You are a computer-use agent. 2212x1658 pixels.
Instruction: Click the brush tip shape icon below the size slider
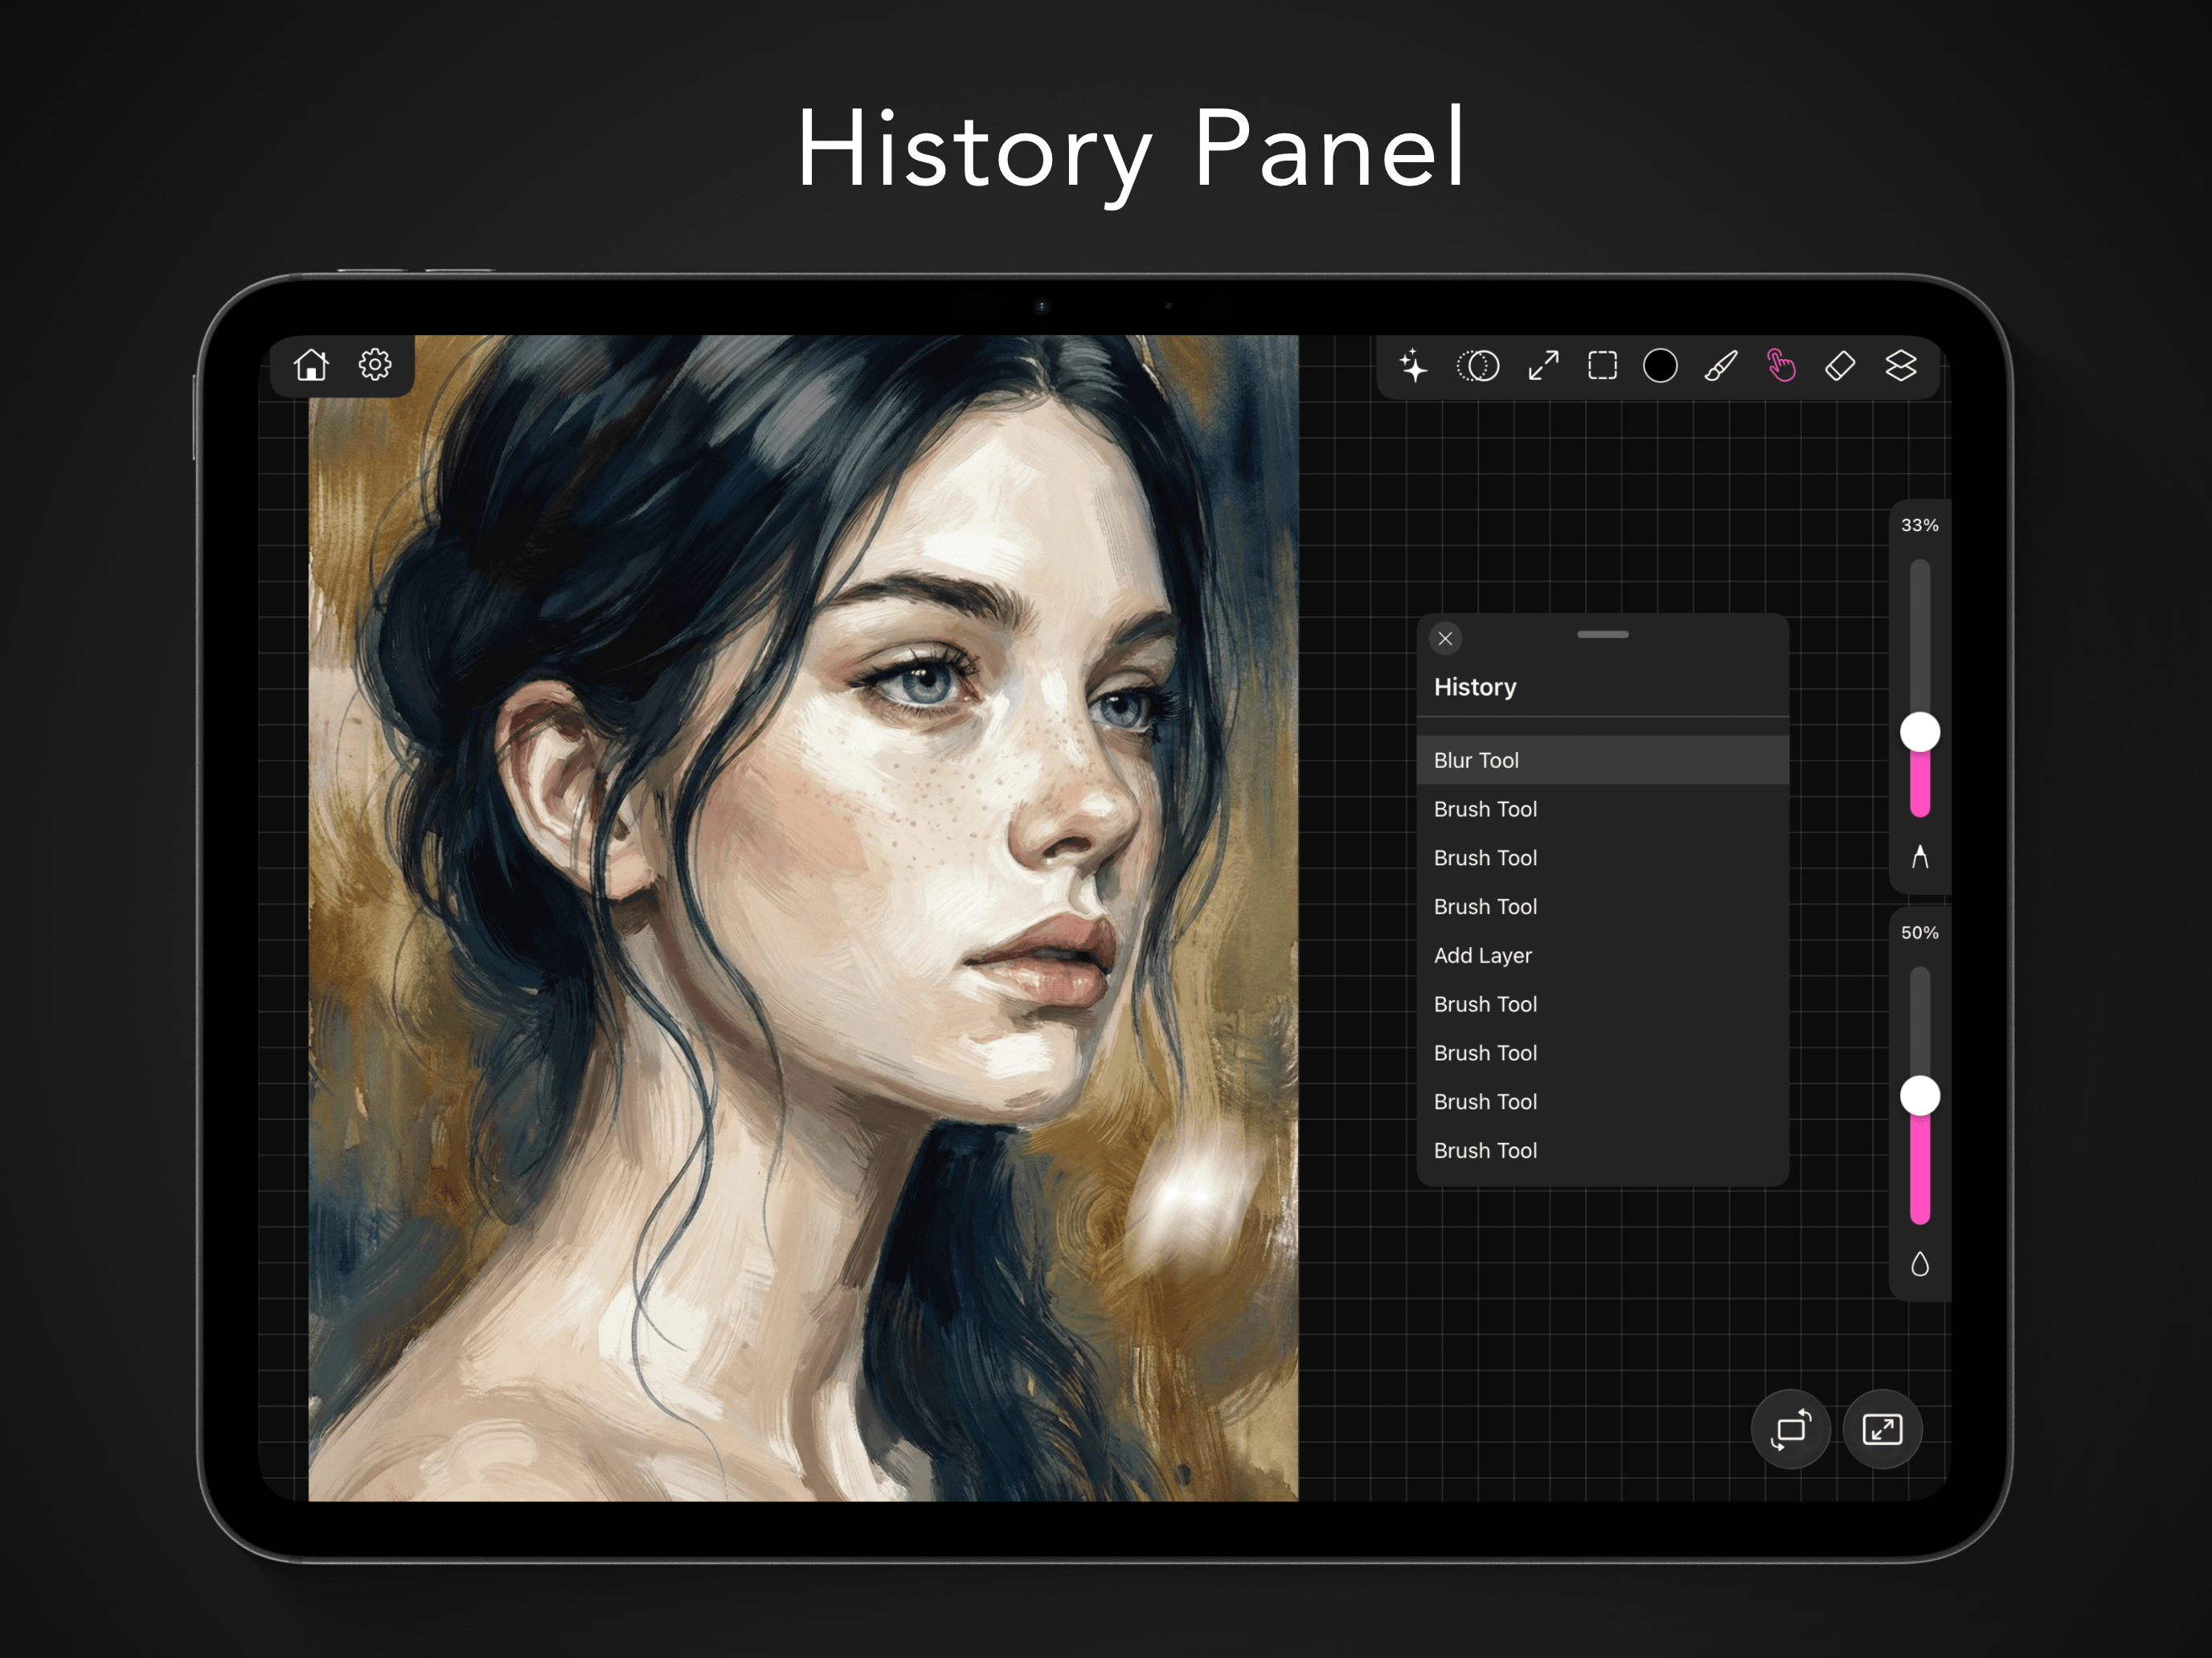1920,856
